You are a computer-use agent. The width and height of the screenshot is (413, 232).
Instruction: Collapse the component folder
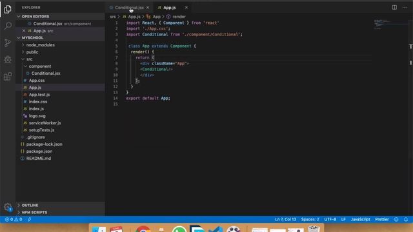click(40, 66)
